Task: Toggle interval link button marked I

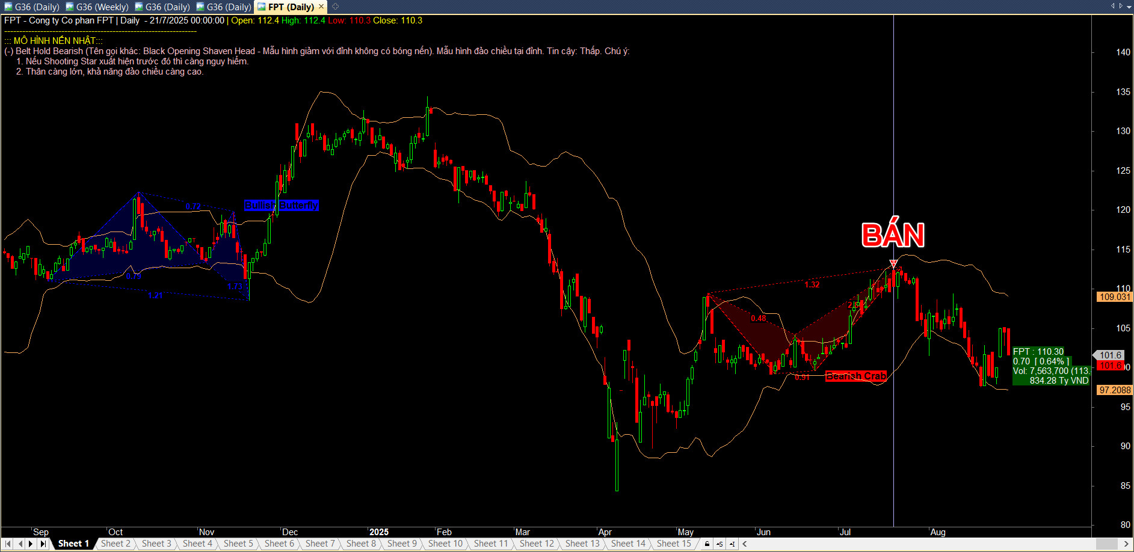Action: pos(732,544)
